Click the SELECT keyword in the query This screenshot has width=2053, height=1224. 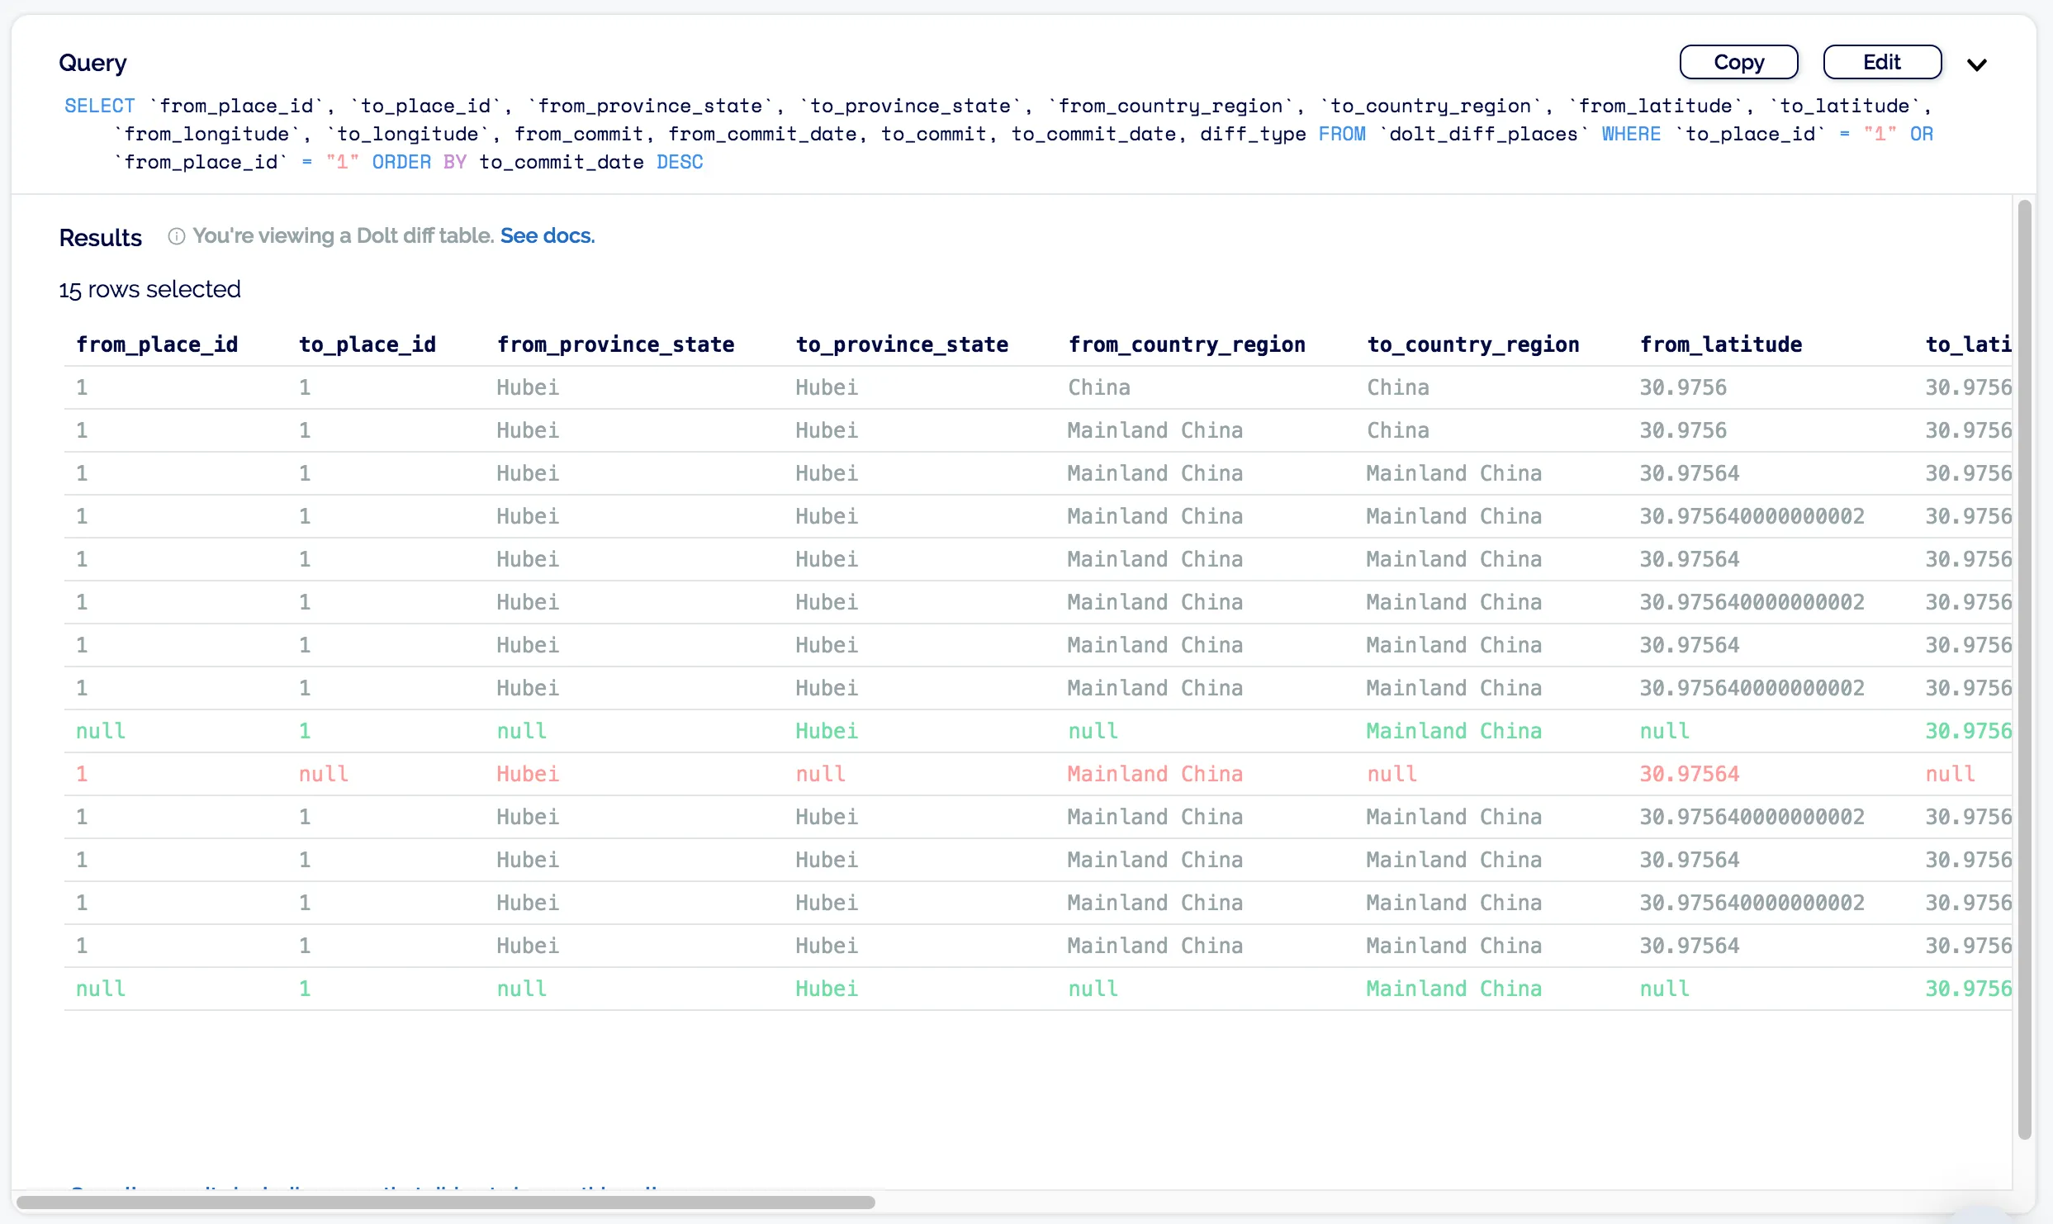99,106
